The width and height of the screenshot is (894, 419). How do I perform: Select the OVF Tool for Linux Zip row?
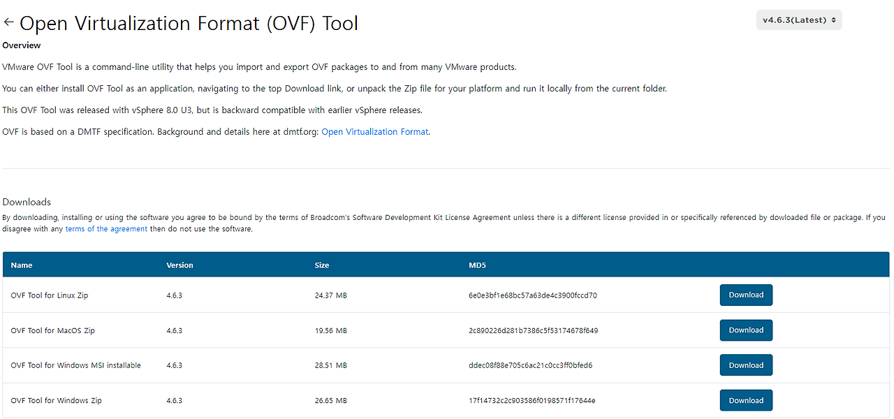(x=49, y=295)
